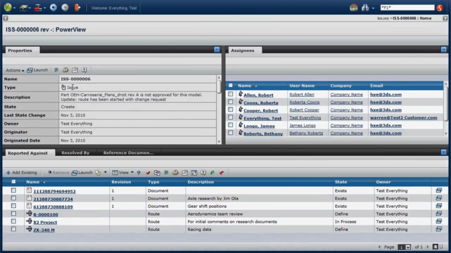Switch to the Resolved By tab

coord(75,153)
